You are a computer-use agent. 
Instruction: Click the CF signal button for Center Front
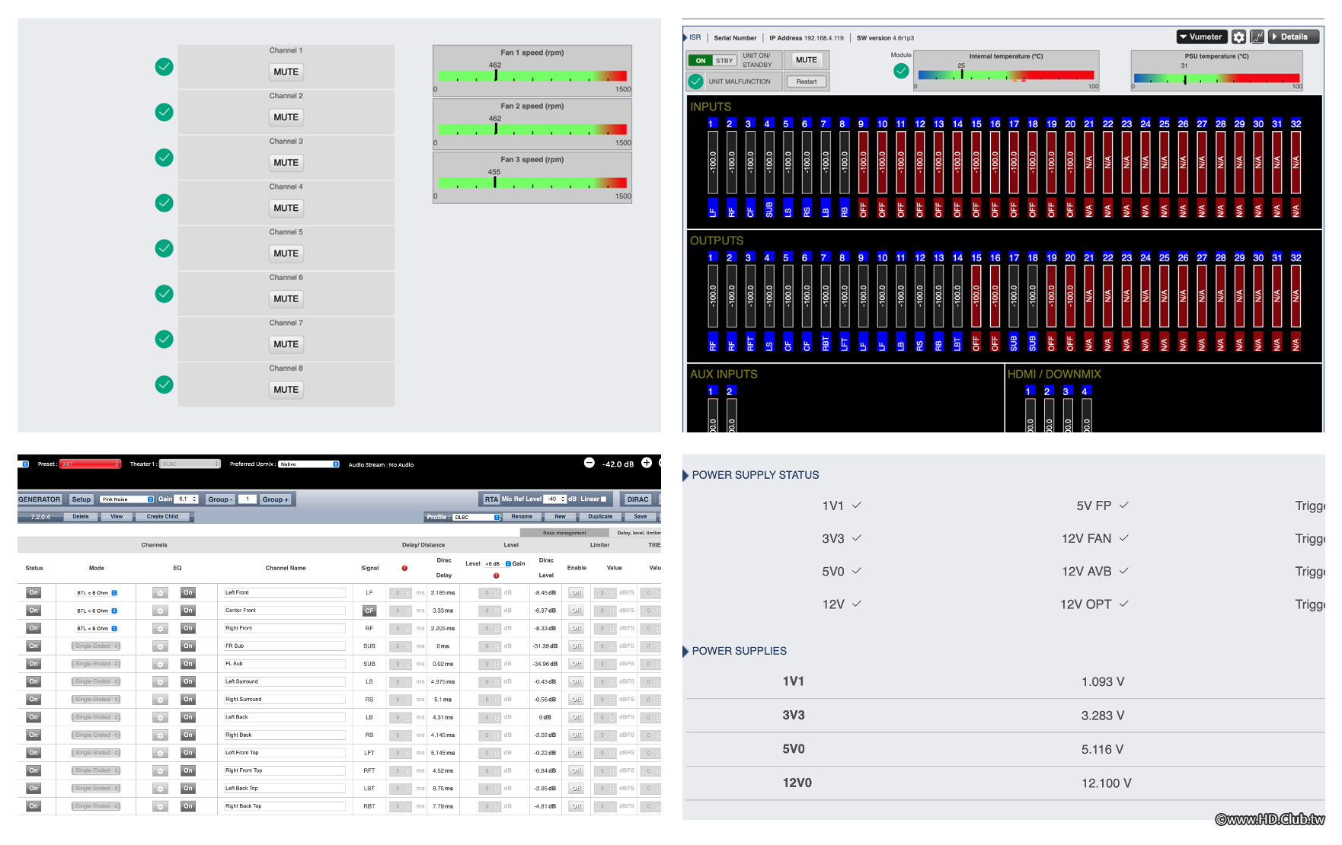[x=369, y=611]
